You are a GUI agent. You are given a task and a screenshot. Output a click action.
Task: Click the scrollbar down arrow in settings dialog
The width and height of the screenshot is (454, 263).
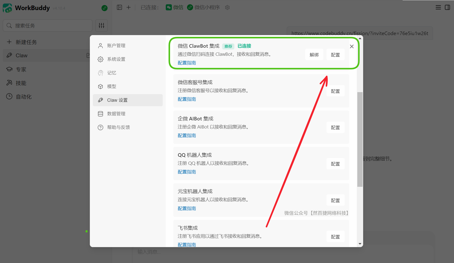point(360,244)
